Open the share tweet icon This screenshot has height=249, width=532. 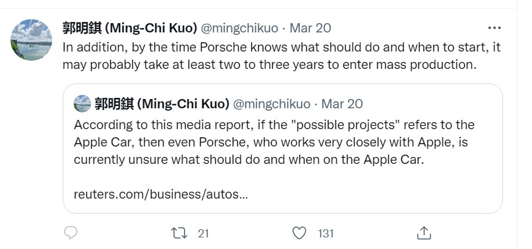[x=424, y=233]
